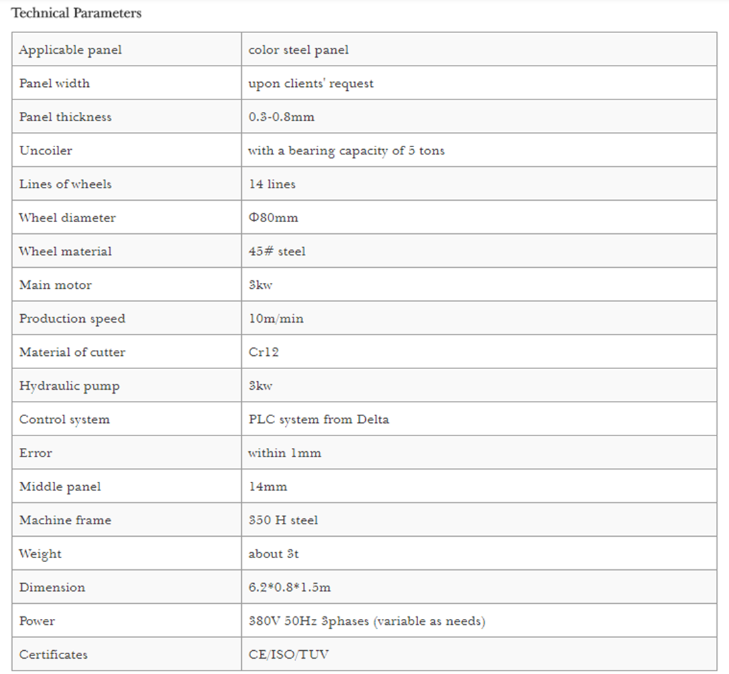This screenshot has width=729, height=674.
Task: Select the 14 lines value cell
Action: (479, 184)
